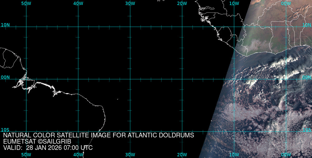
Task: Click the 'Natural Color Satellite Image' title text
Action: coord(99,136)
